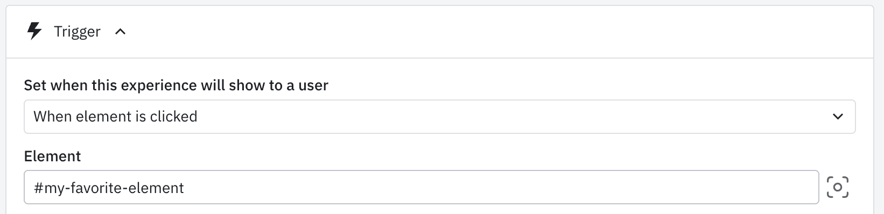Viewport: 884px width, 214px height.
Task: Toggle the Trigger panel header bar
Action: point(439,32)
